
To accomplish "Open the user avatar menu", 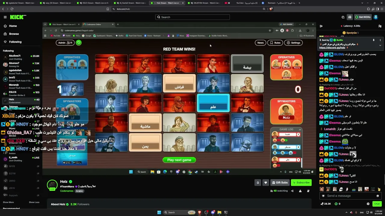I will click(376, 17).
